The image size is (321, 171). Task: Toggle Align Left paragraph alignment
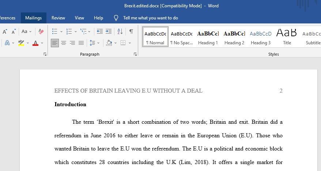(x=55, y=43)
